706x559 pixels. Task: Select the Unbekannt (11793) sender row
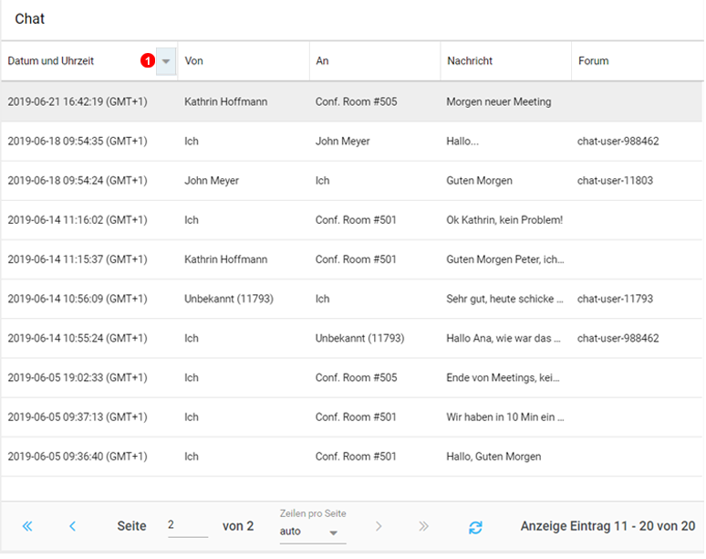click(228, 299)
